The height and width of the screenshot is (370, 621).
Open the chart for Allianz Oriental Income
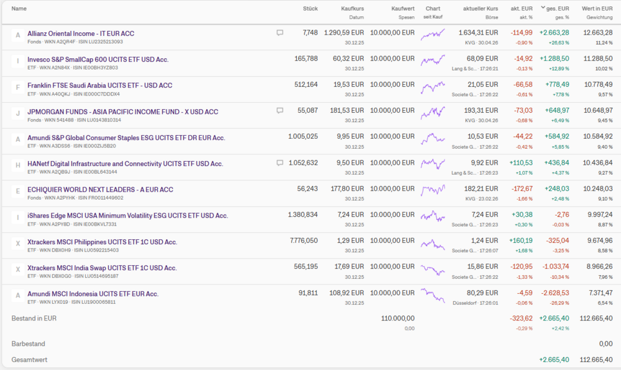pyautogui.click(x=433, y=34)
